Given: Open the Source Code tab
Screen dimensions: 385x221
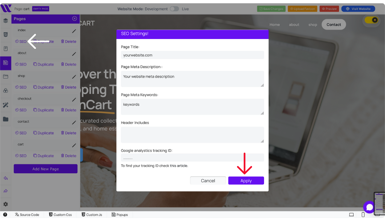Looking at the screenshot, I should (27, 215).
